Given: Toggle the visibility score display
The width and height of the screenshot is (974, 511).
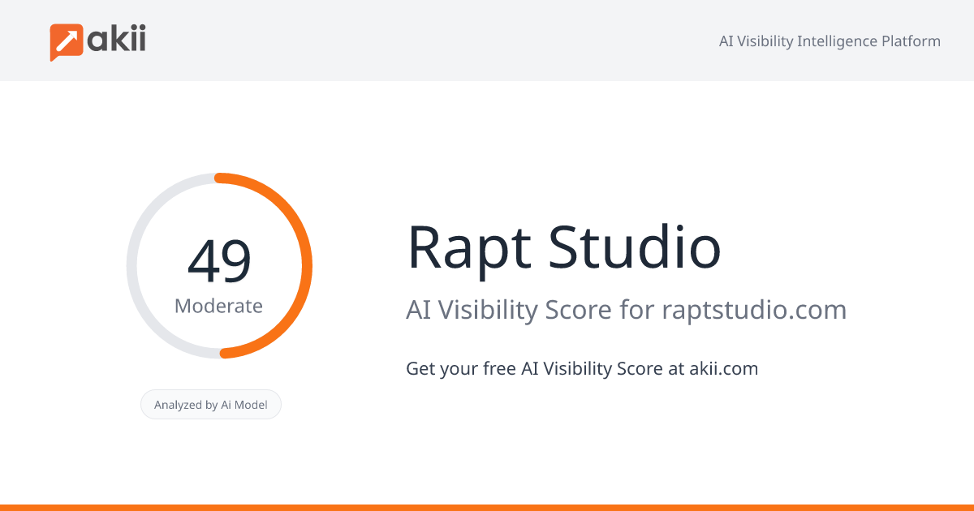Looking at the screenshot, I should [x=219, y=260].
